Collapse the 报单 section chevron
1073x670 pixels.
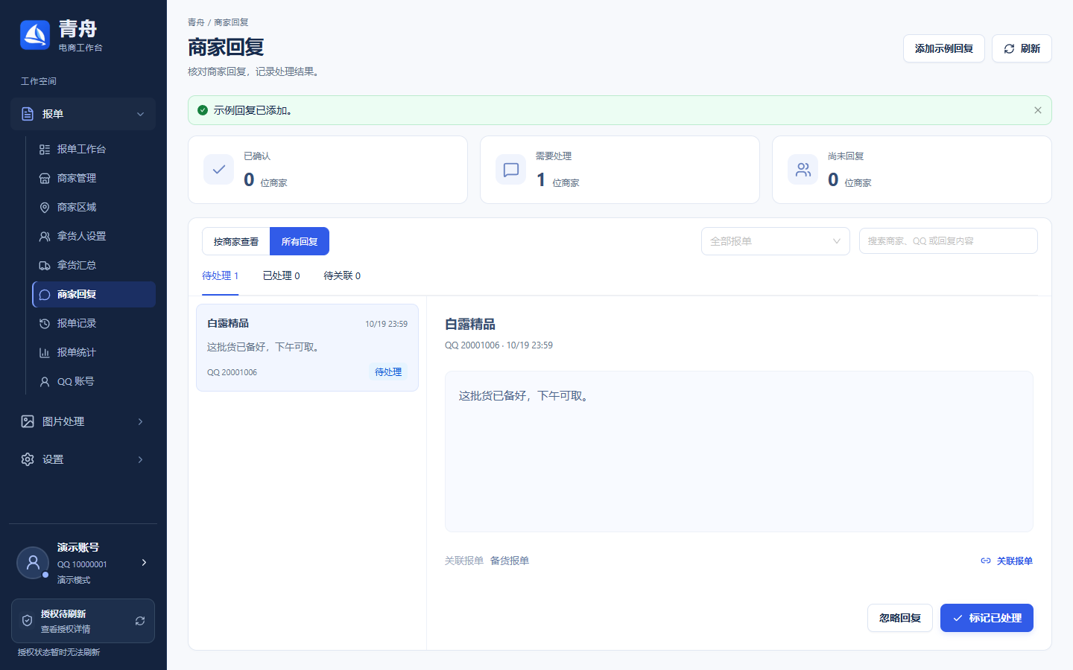click(140, 114)
